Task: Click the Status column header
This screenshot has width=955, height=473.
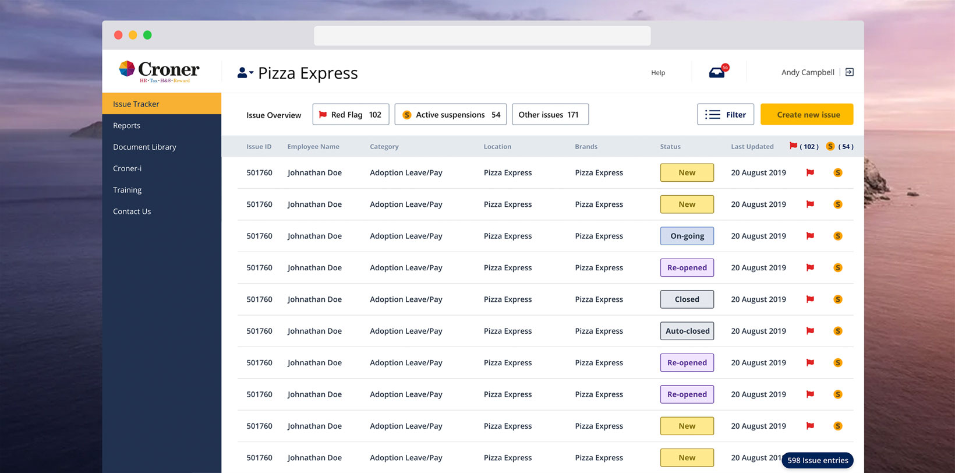Action: (670, 147)
